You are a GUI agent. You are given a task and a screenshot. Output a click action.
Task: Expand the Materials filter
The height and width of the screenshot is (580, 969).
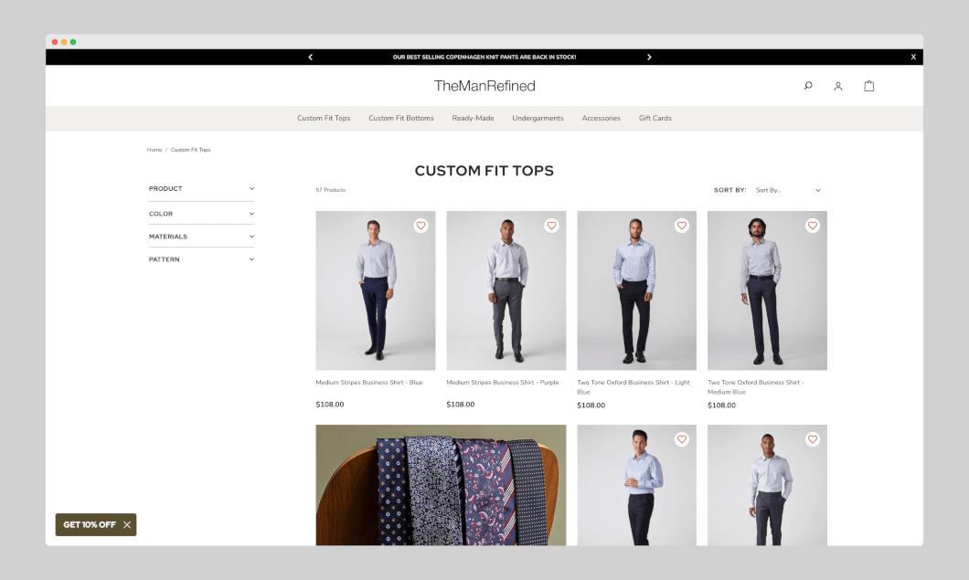pyautogui.click(x=201, y=237)
